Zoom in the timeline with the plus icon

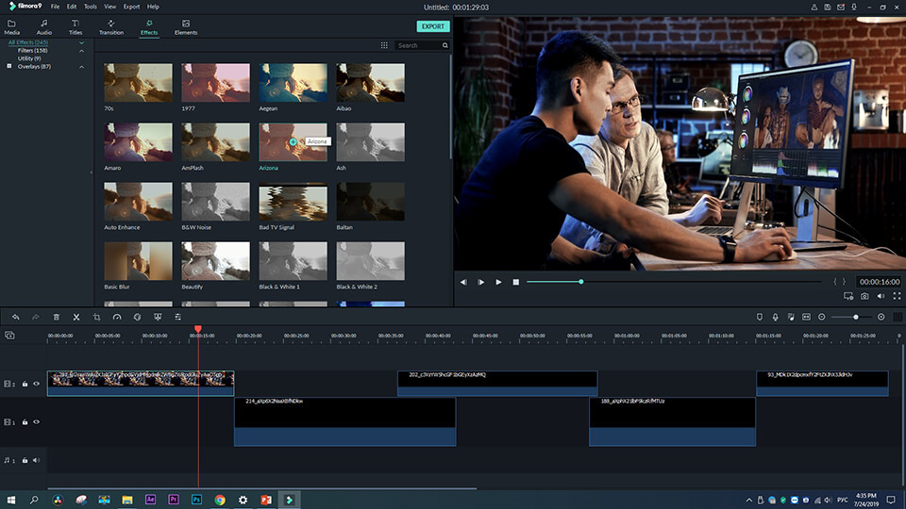(x=881, y=317)
